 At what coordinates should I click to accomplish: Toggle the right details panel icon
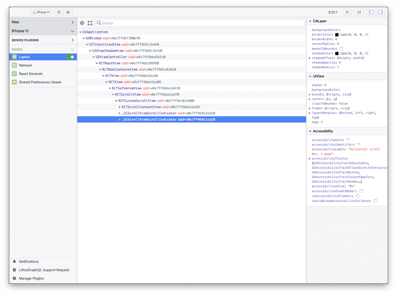380,12
